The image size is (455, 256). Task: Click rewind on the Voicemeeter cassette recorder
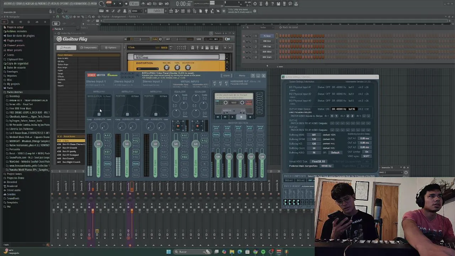218,117
